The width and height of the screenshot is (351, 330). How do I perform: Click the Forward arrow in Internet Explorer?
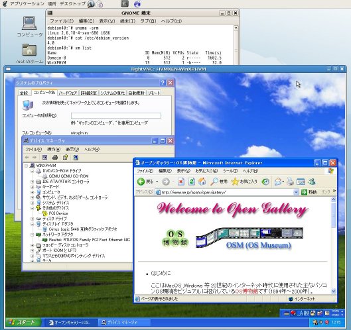(166, 182)
